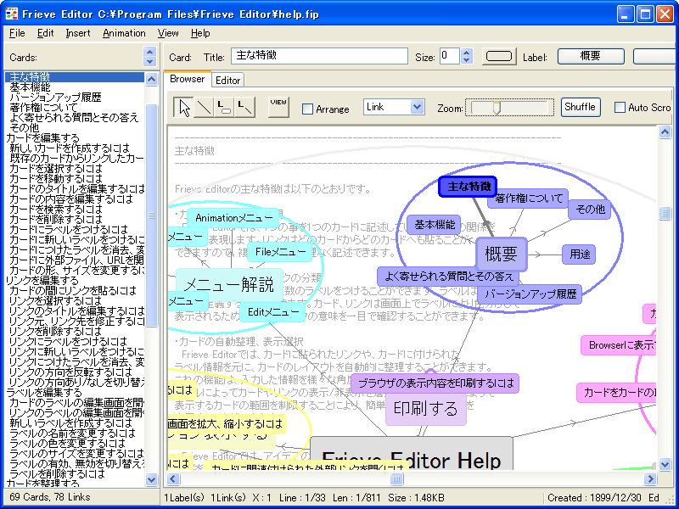The height and width of the screenshot is (509, 679).
Task: Open the Edit menu
Action: pos(46,33)
